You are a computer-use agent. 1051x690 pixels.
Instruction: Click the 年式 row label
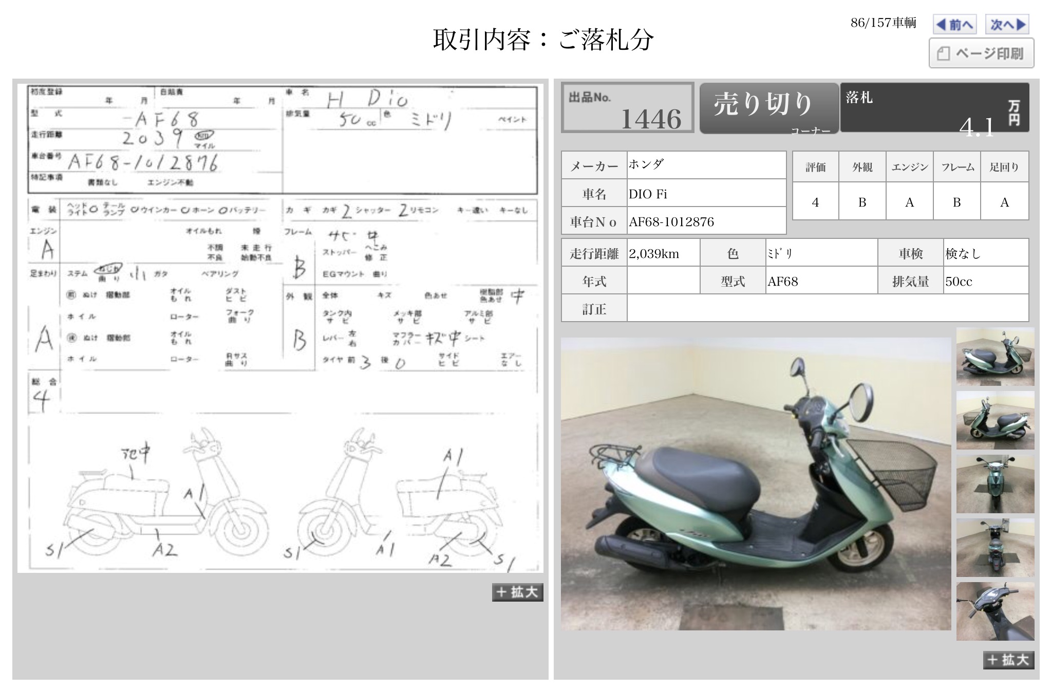point(594,281)
